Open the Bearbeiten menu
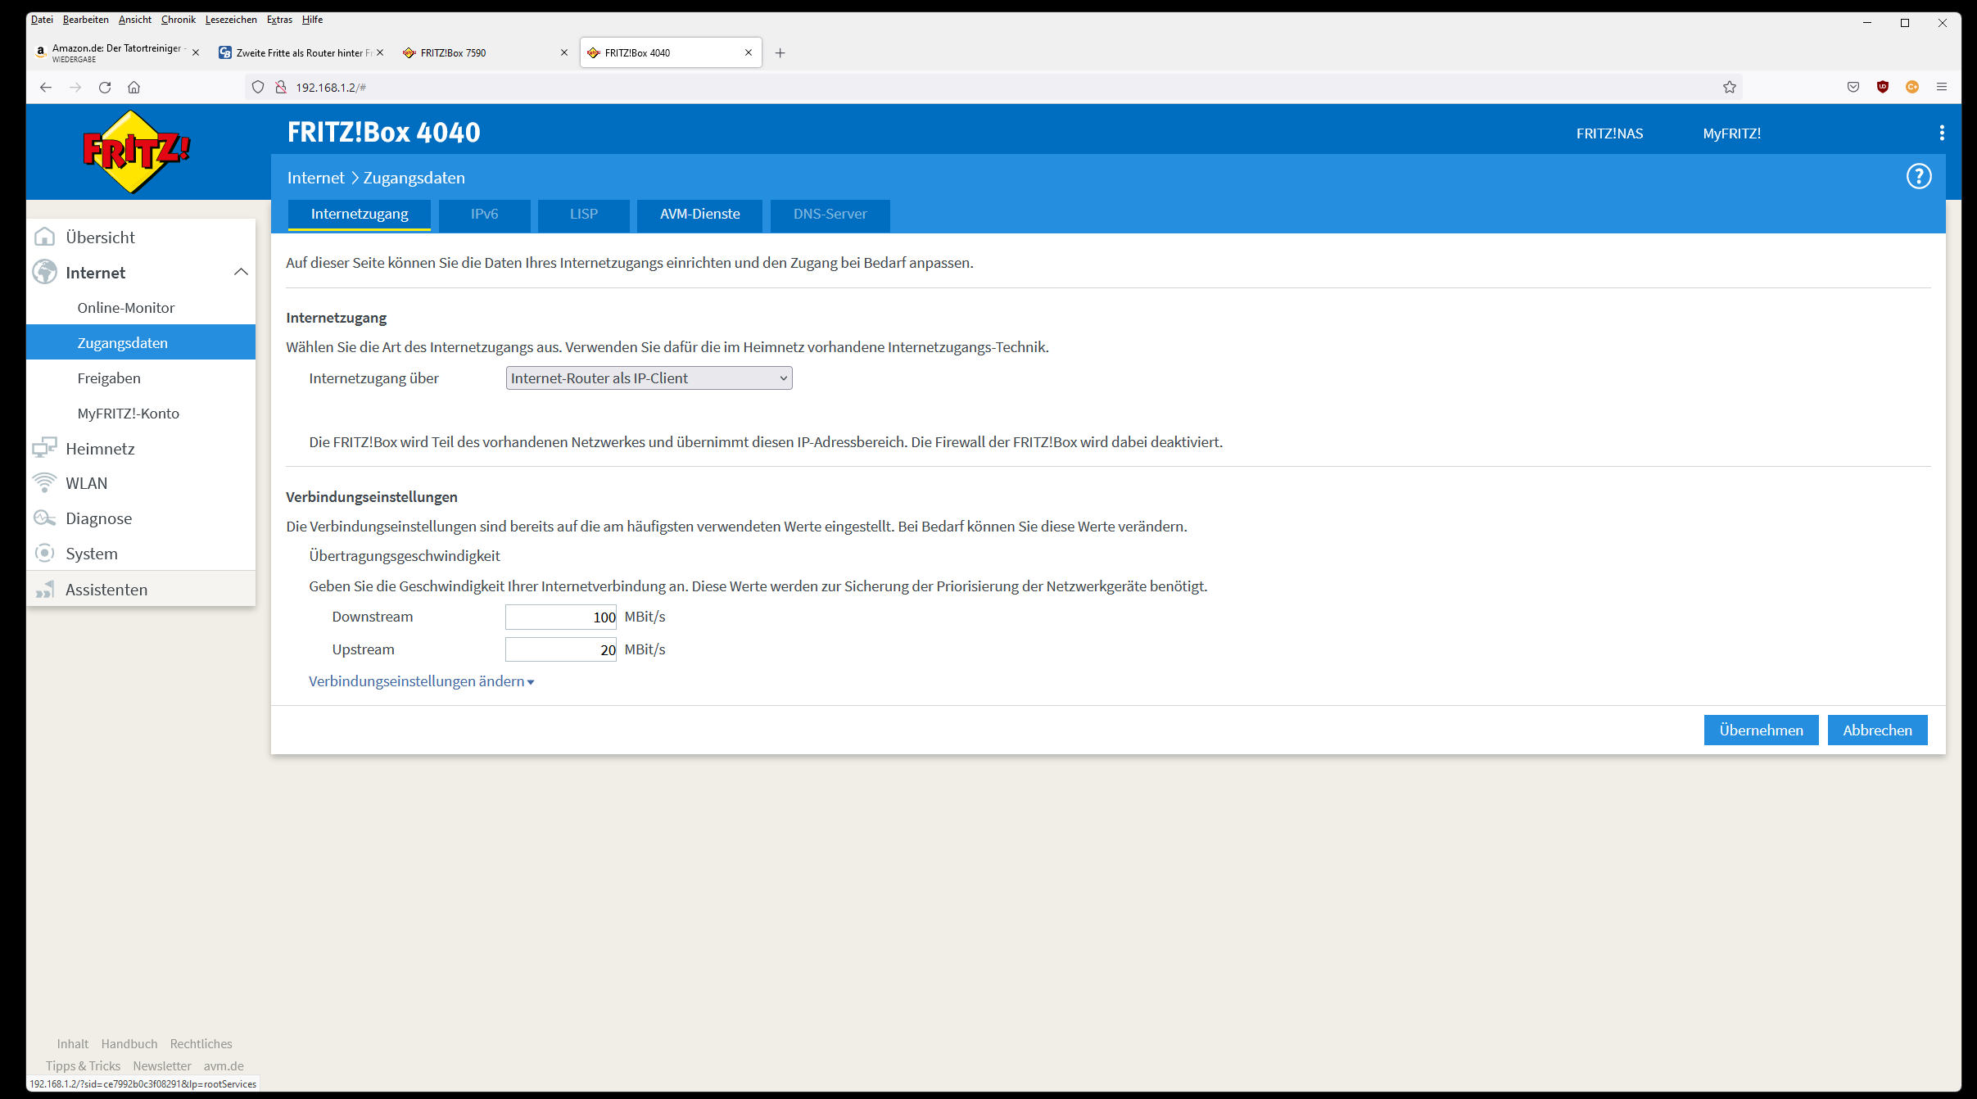This screenshot has height=1099, width=1977. (x=86, y=20)
